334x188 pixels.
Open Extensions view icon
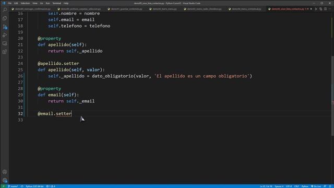pyautogui.click(x=5, y=52)
